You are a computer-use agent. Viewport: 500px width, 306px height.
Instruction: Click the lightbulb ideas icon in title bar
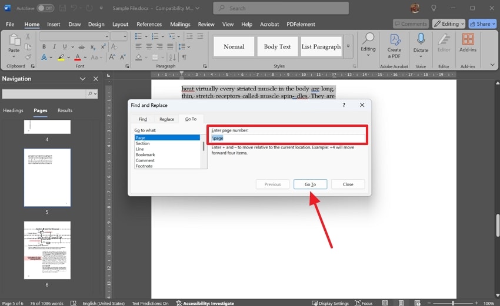(x=434, y=8)
